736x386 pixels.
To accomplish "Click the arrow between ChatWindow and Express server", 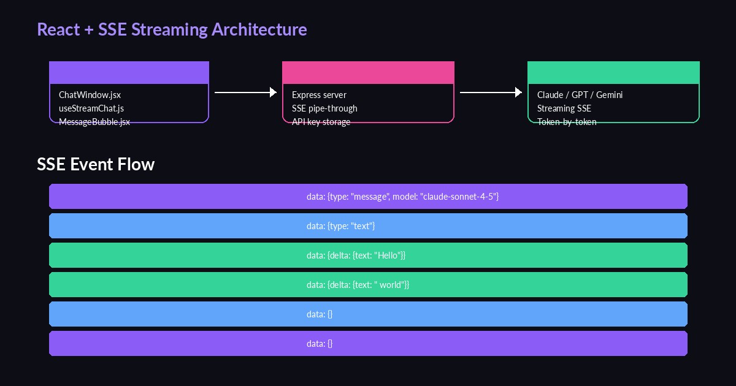I will point(245,92).
